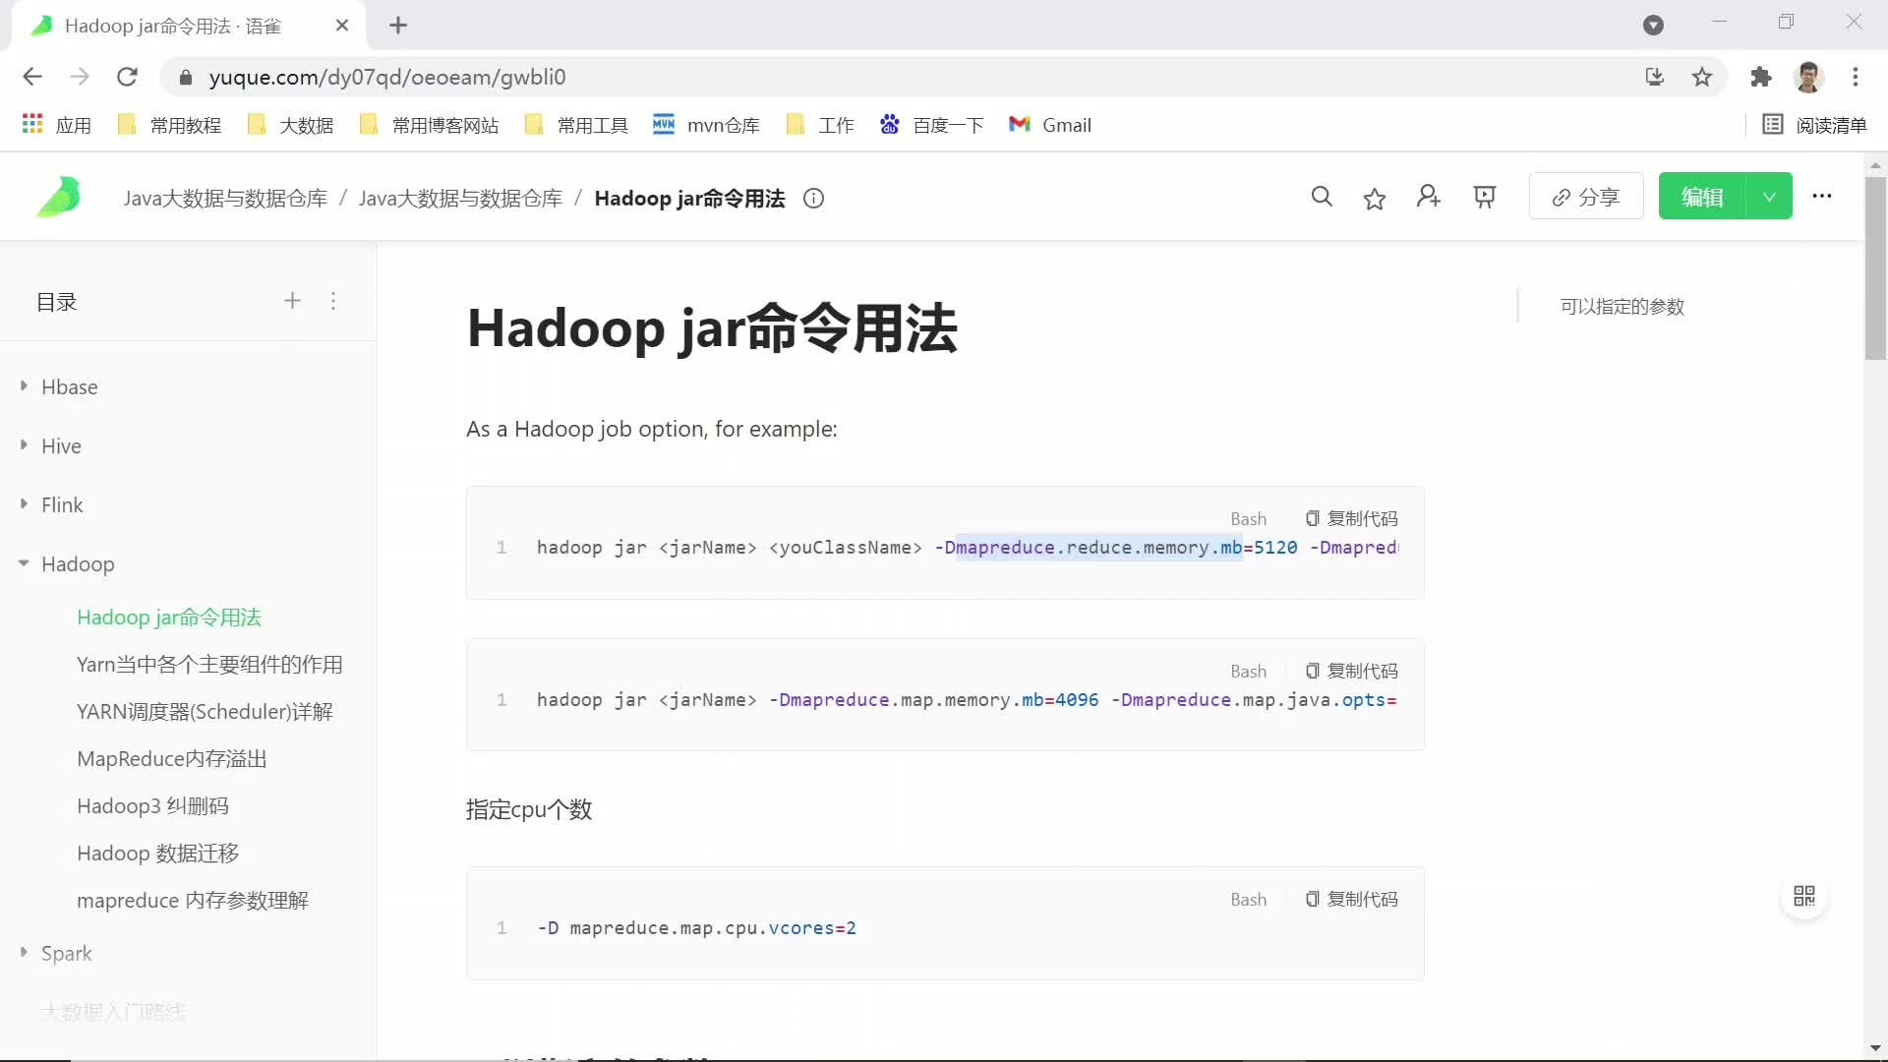Click the Hadoop jar命令用法 page heading
Viewport: 1888px width, 1062px height.
point(712,327)
